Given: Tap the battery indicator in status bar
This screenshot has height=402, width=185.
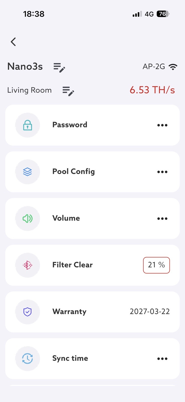Looking at the screenshot, I should (163, 14).
